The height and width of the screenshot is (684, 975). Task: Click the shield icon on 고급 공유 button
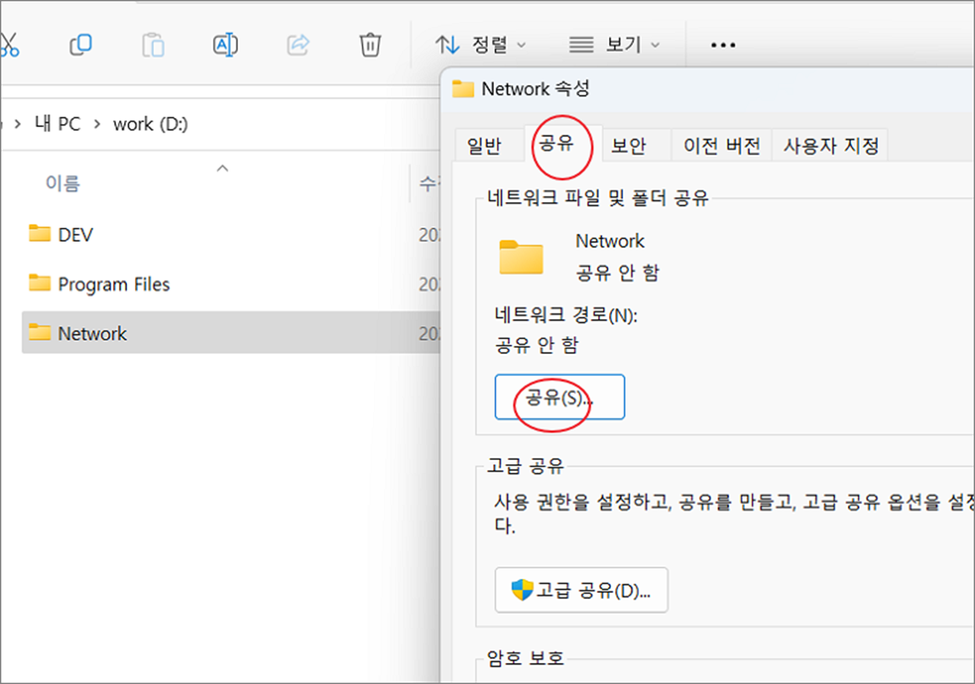pos(522,590)
